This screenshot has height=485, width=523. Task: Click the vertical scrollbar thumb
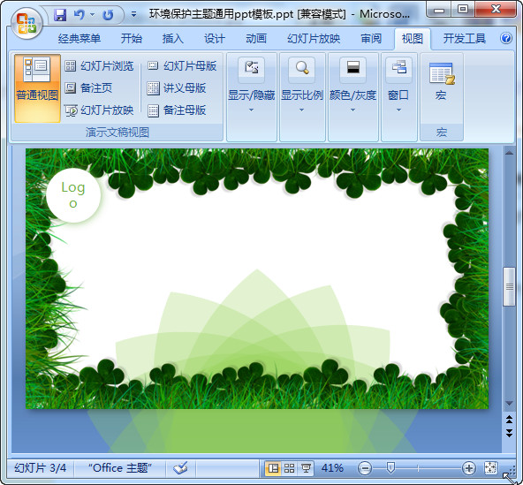click(509, 286)
